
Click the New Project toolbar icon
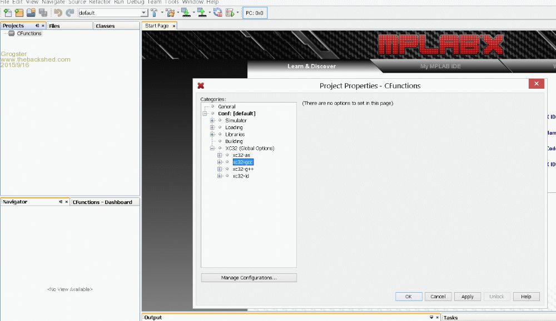click(19, 12)
